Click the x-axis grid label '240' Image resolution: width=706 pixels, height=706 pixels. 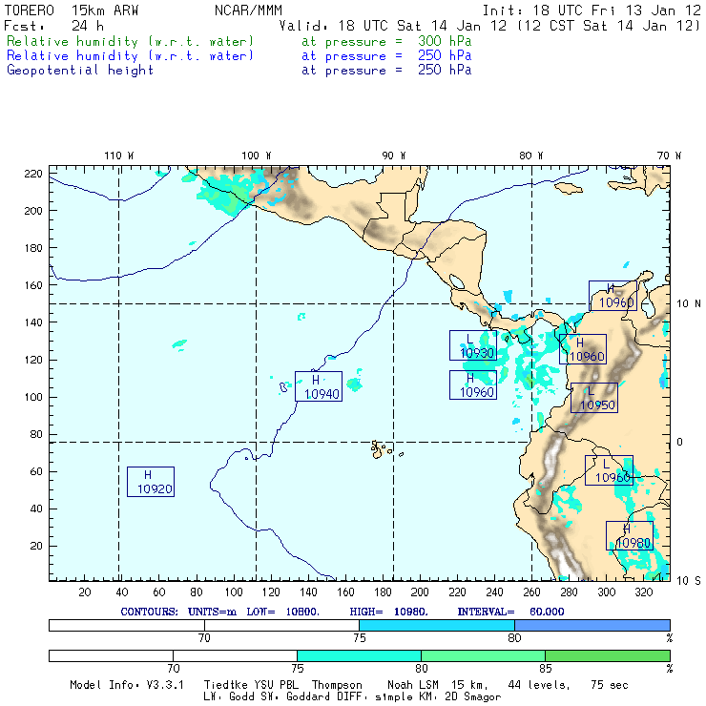pyautogui.click(x=494, y=592)
